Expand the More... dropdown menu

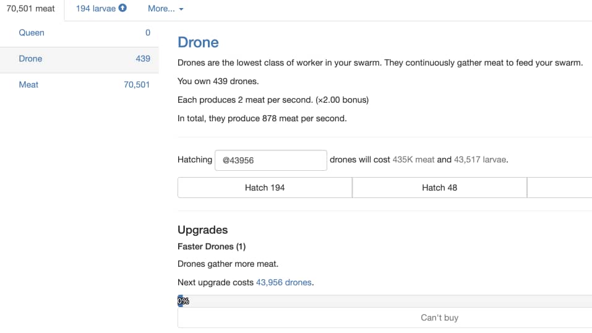[165, 9]
